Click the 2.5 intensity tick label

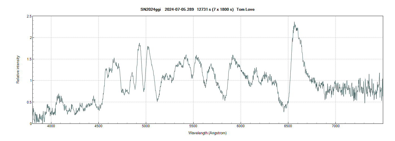[29, 16]
